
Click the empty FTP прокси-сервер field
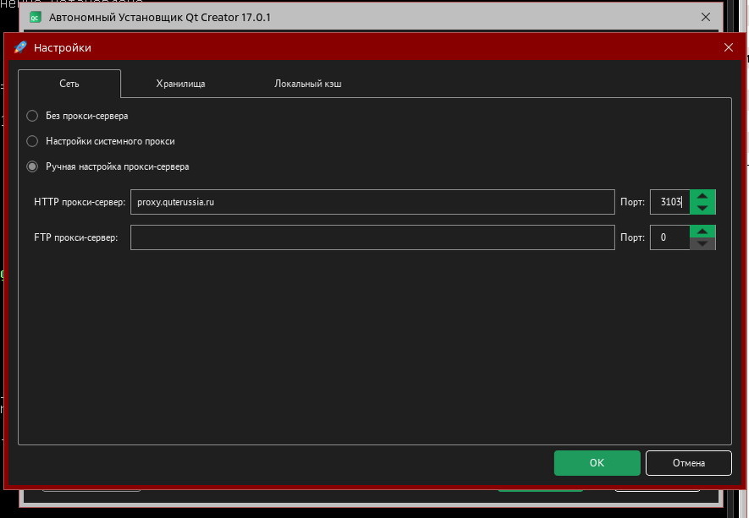click(372, 237)
